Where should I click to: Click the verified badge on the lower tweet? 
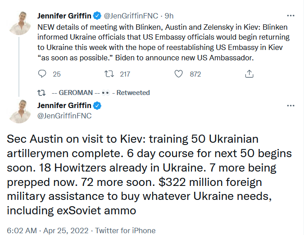[96, 106]
